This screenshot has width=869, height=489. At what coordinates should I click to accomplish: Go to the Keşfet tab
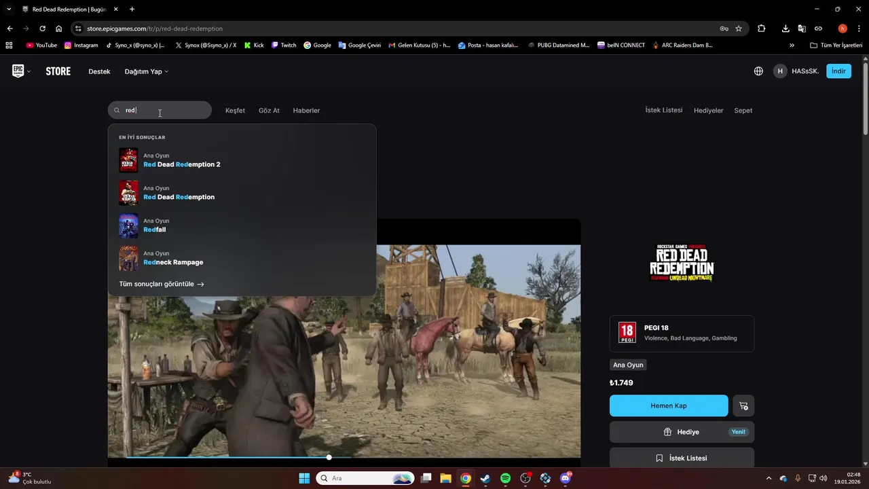tap(235, 110)
